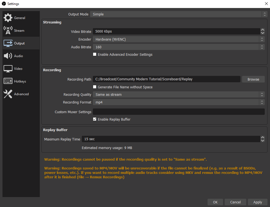The width and height of the screenshot is (270, 207).
Task: Click the Replay Buffer section heading
Action: 55,130
